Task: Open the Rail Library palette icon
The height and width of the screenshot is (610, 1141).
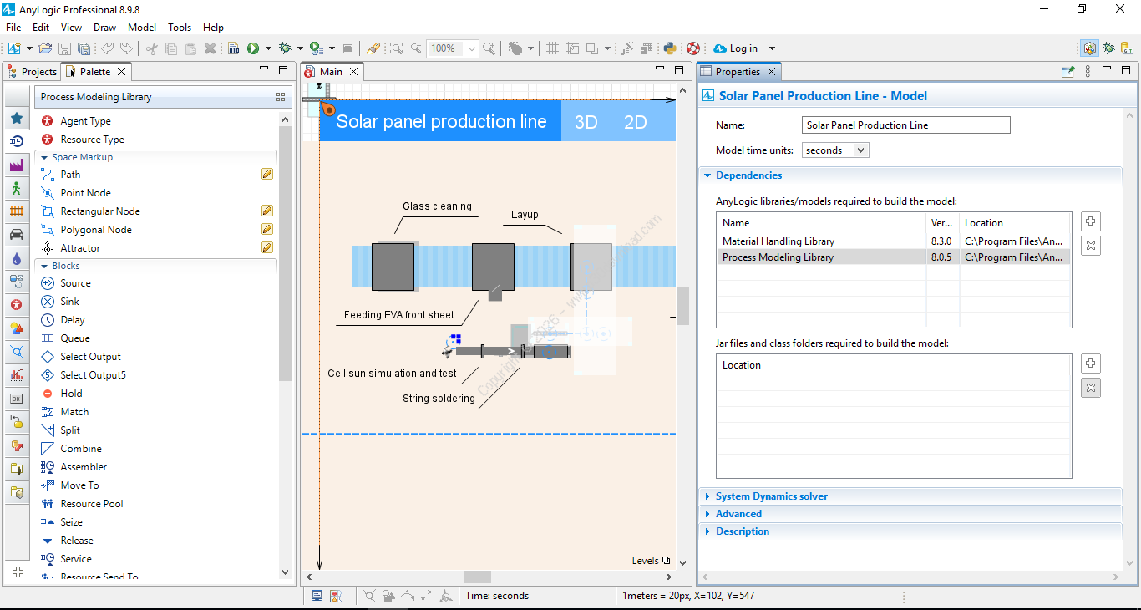Action: tap(16, 212)
